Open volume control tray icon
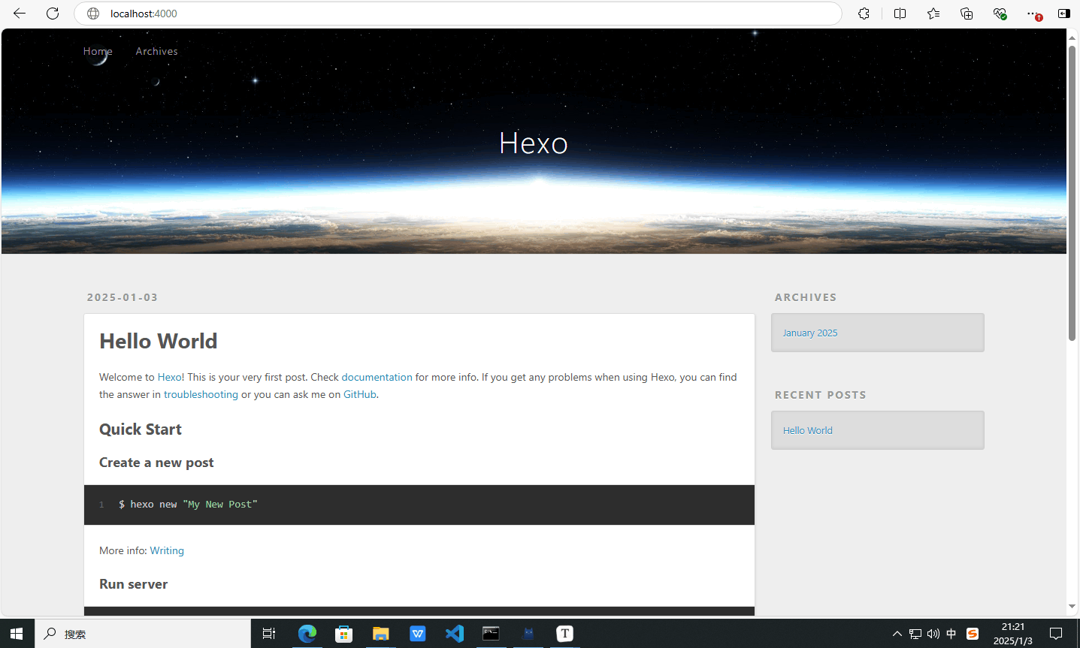This screenshot has width=1080, height=648. tap(933, 634)
